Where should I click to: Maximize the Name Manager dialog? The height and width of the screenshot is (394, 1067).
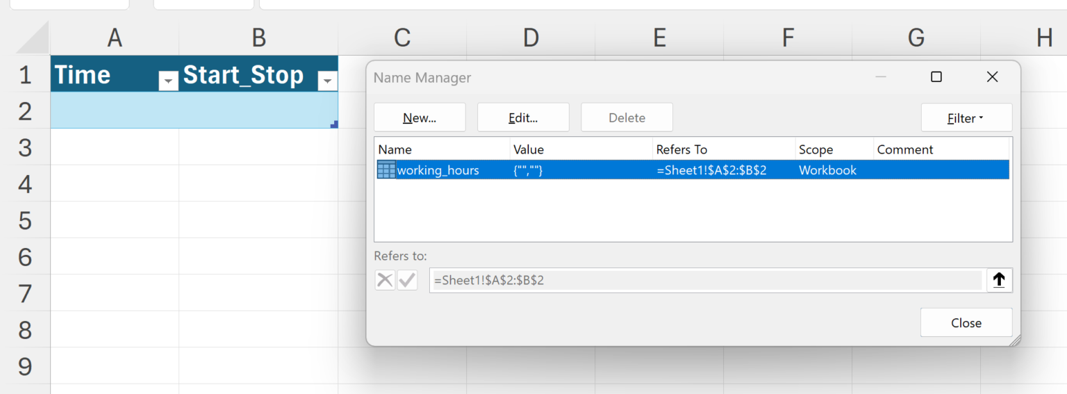936,77
